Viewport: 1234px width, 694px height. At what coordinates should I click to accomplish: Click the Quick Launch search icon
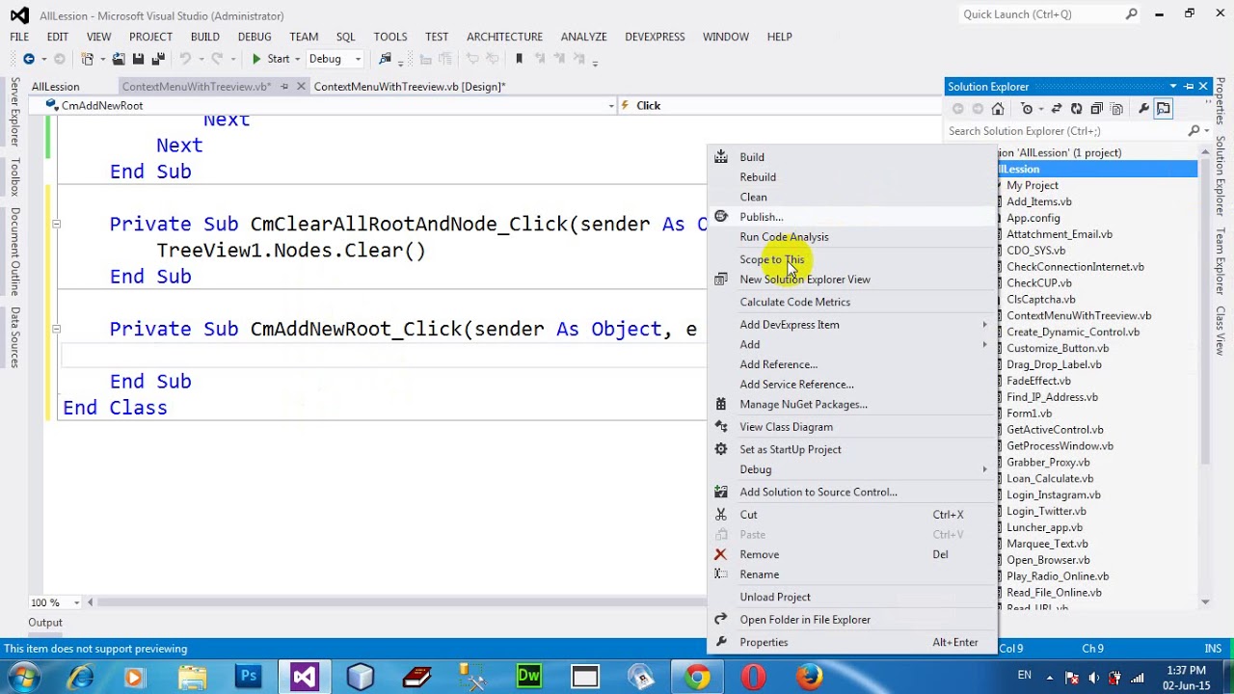coord(1132,14)
